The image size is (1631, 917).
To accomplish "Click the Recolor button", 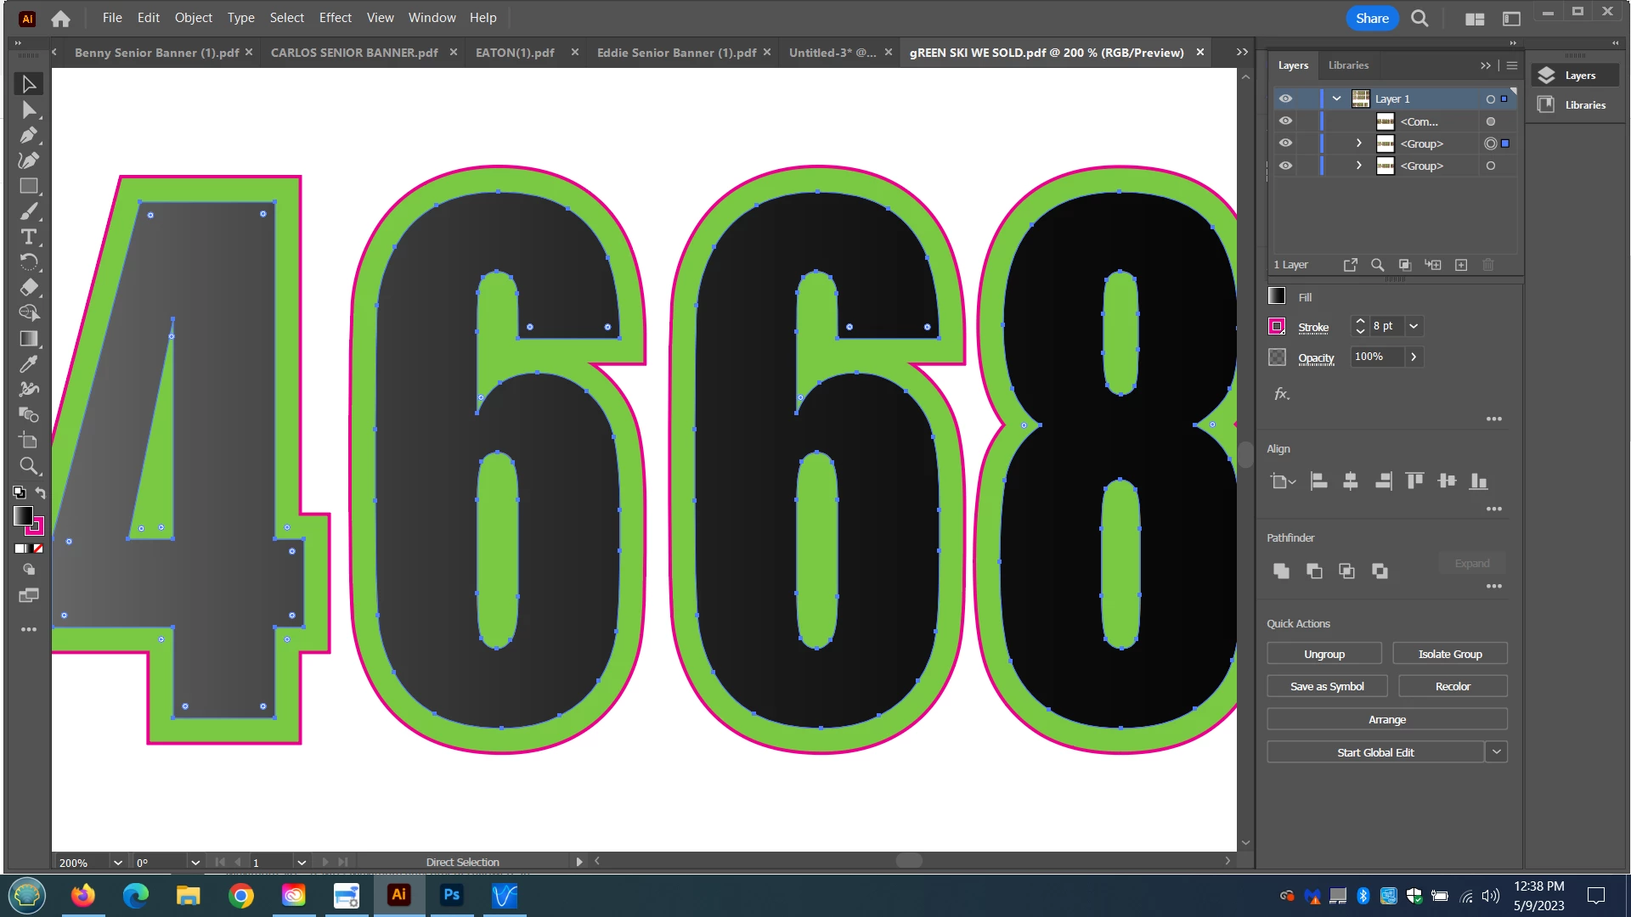I will [x=1453, y=686].
